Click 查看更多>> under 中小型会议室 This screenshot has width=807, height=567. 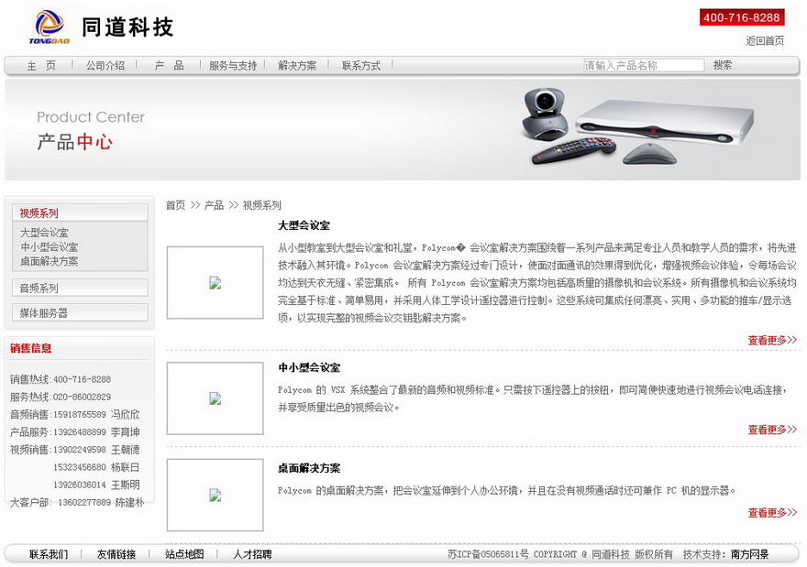click(x=772, y=430)
